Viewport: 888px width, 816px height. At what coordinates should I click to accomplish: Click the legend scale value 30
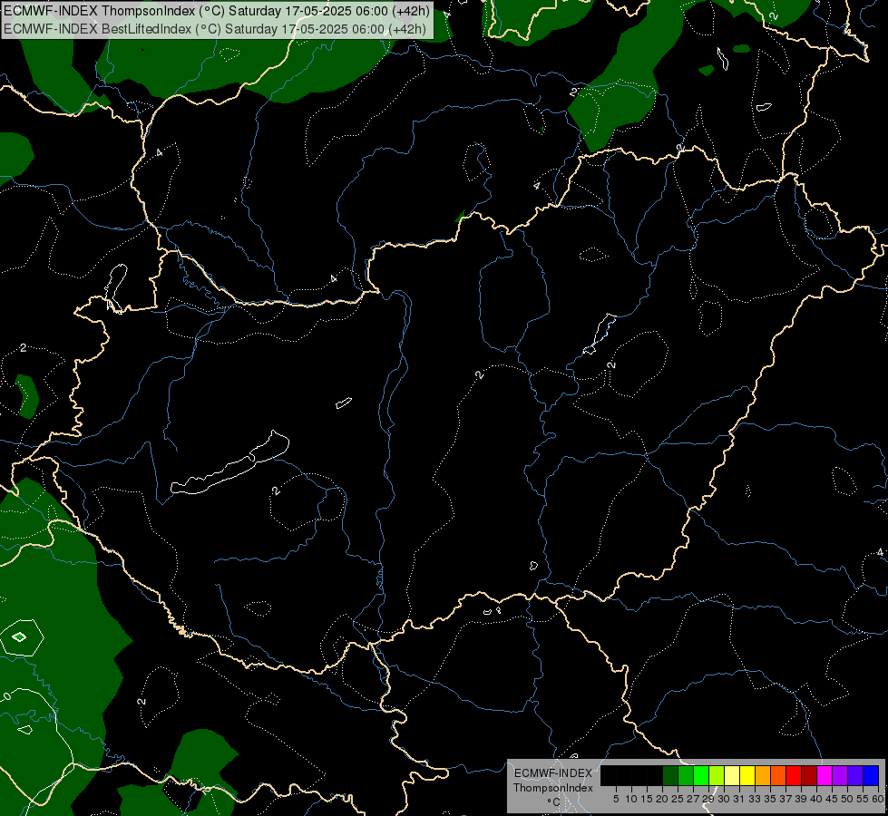click(725, 799)
